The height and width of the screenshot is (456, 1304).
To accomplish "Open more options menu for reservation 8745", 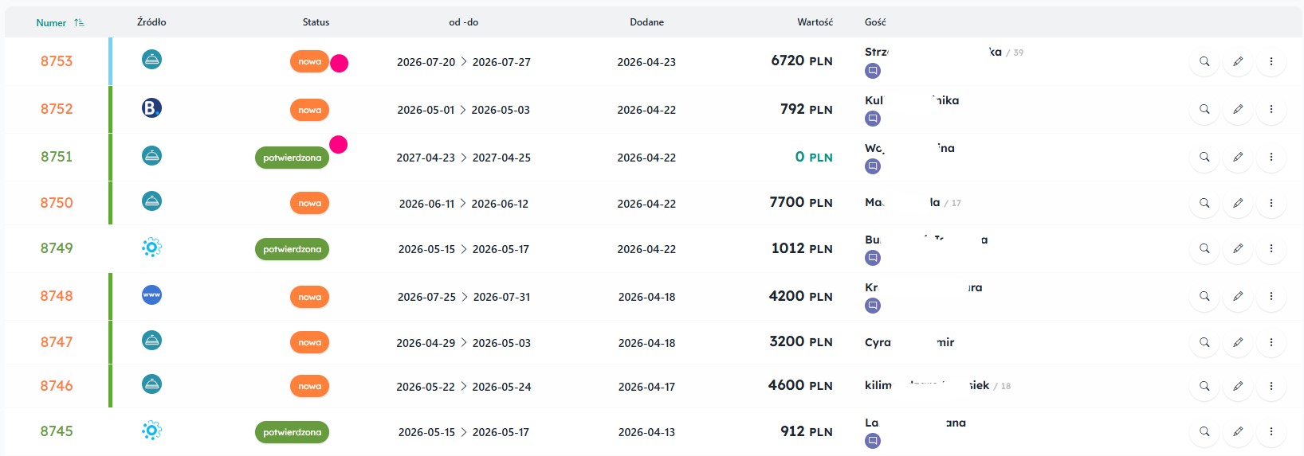I will point(1271,431).
